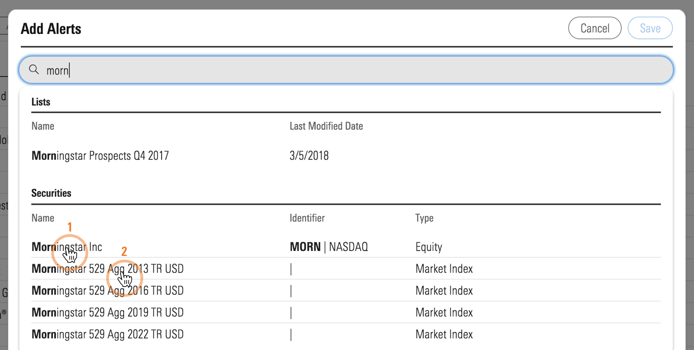Viewport: 694px width, 350px height.
Task: Click the Last Modified Date column header
Action: click(x=326, y=126)
